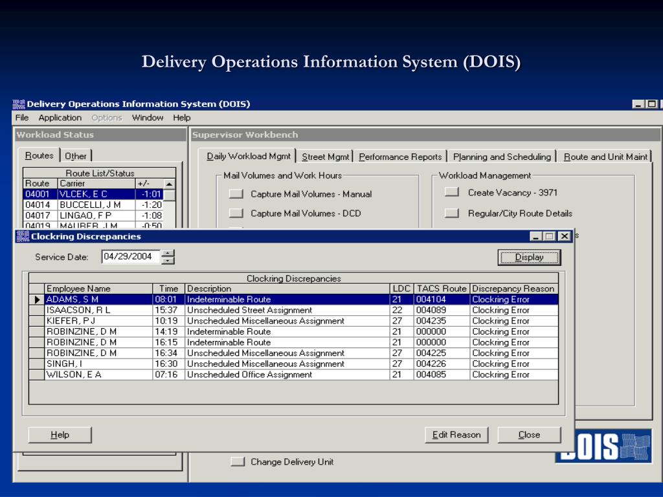Screen dimensions: 663x497
Task: Decrease the Service Date with down spinner
Action: coord(168,260)
